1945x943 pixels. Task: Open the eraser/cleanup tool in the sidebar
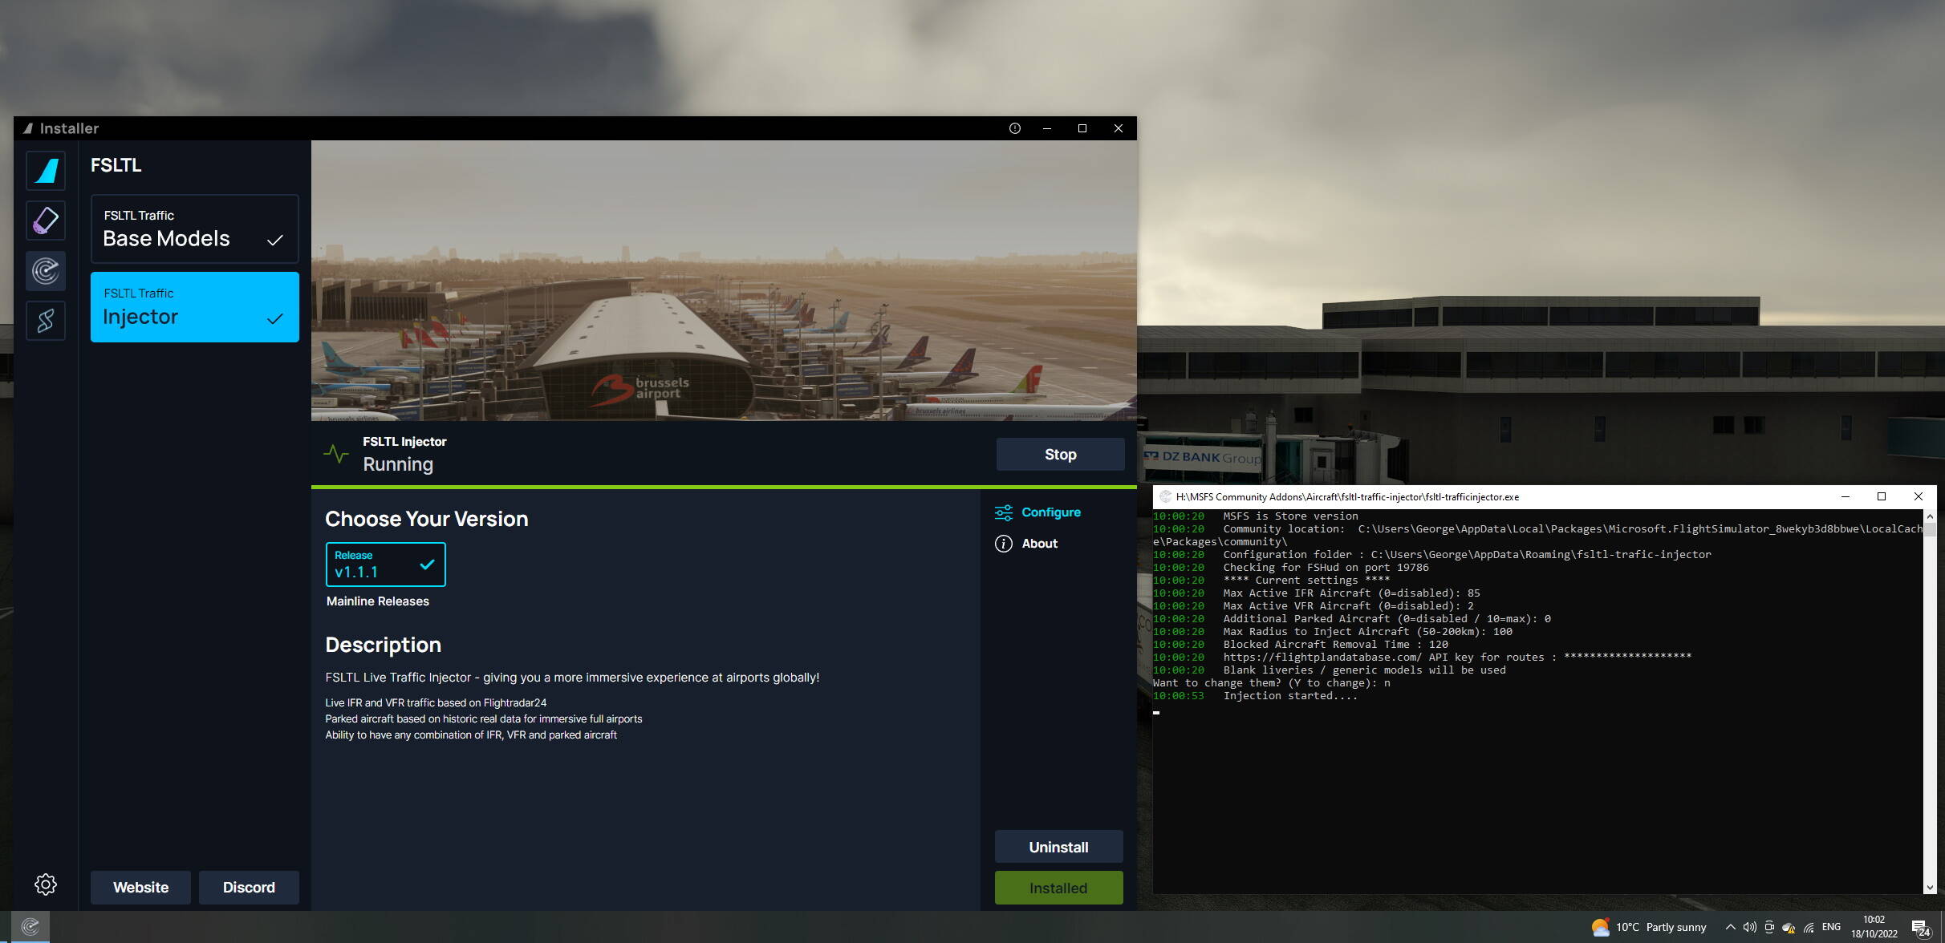click(46, 221)
